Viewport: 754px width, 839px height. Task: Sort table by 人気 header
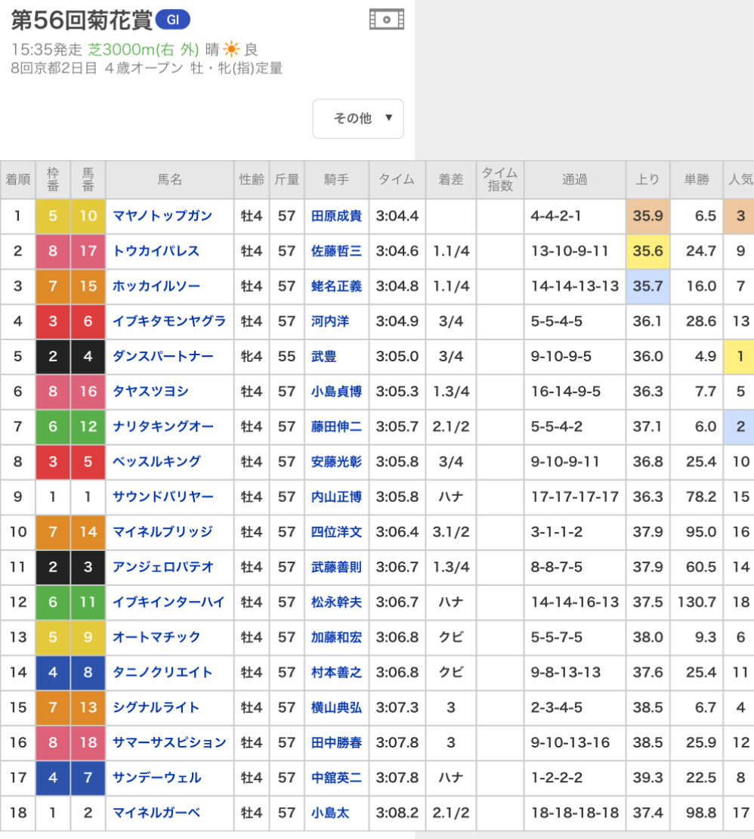coord(739,180)
